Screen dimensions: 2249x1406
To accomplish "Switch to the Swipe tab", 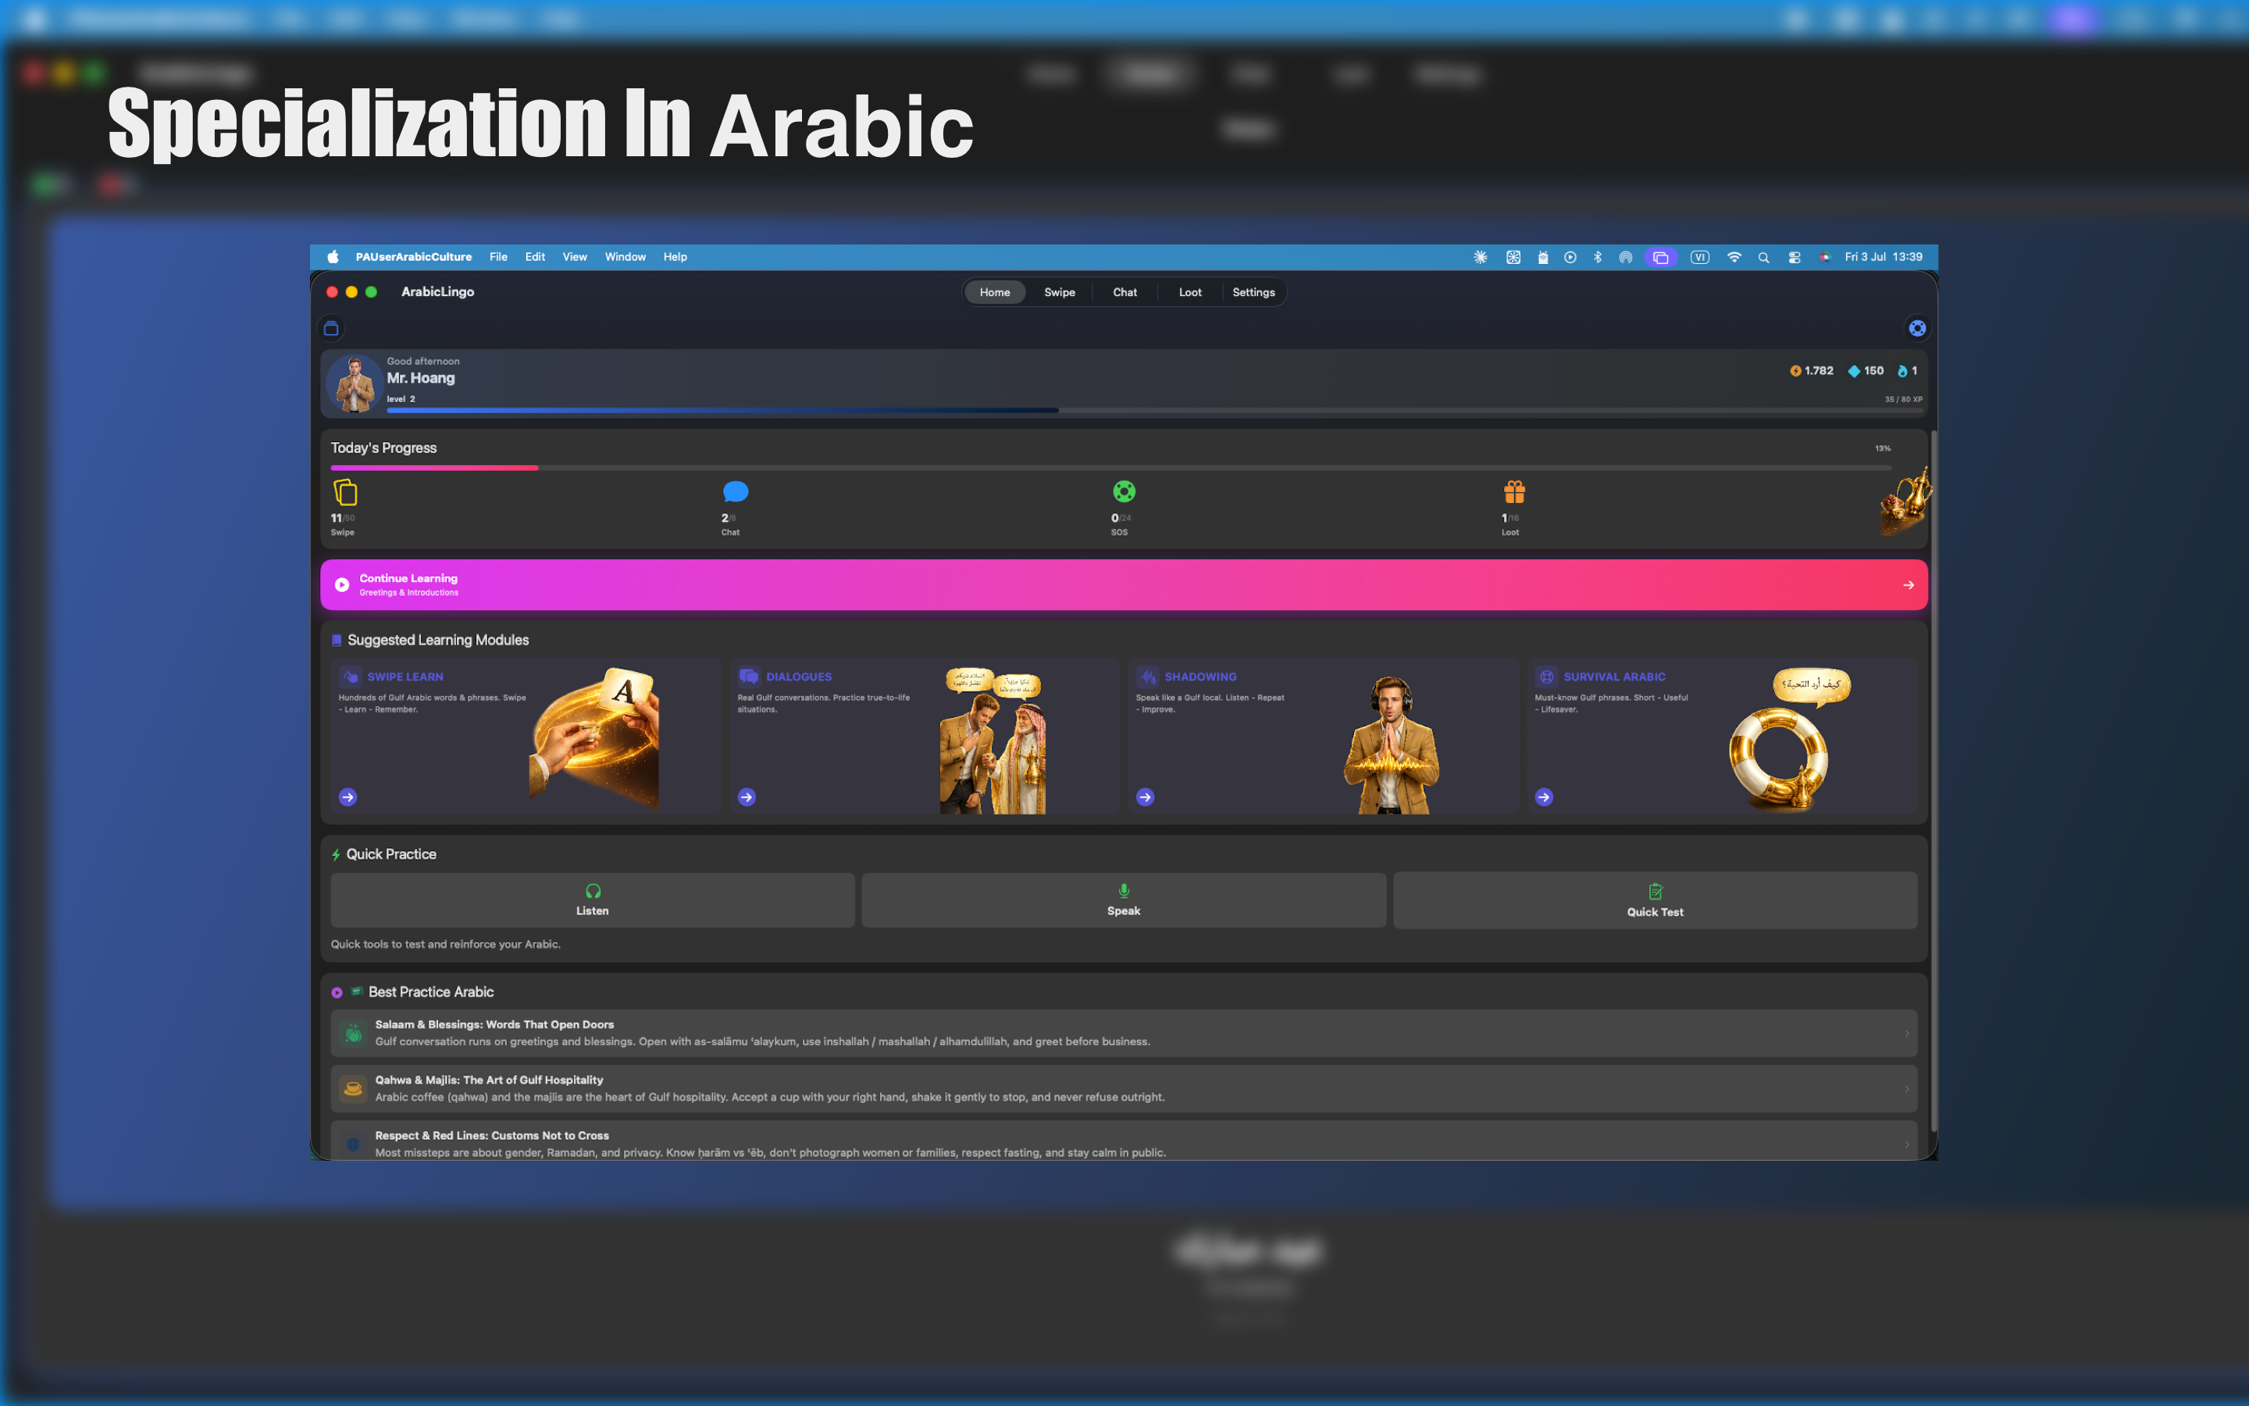I will click(x=1059, y=292).
